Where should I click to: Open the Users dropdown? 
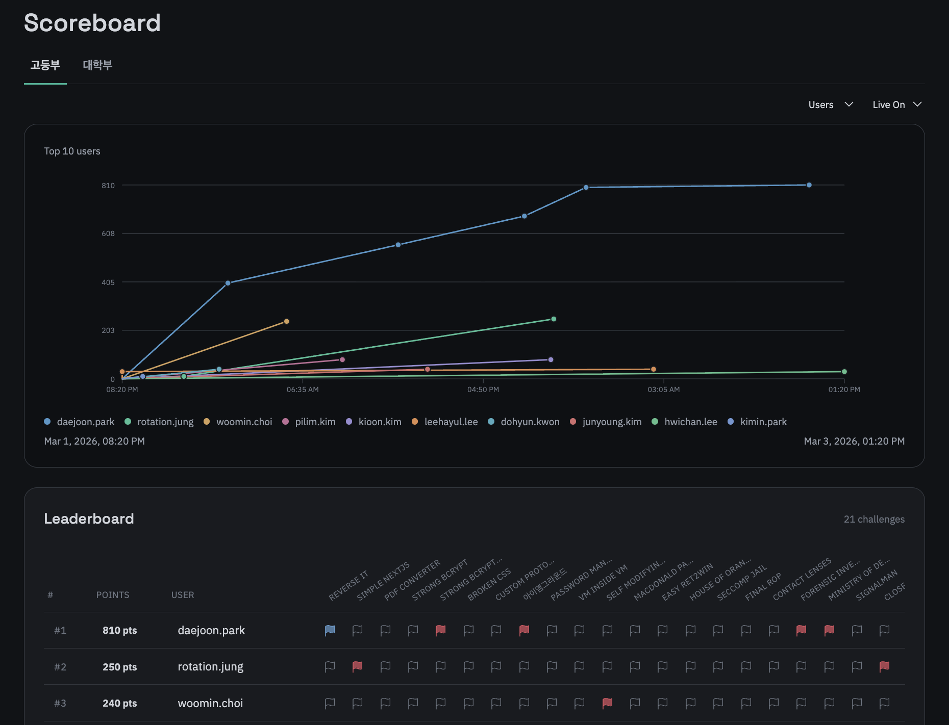(830, 104)
